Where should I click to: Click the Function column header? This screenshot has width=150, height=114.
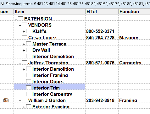tap(134, 12)
